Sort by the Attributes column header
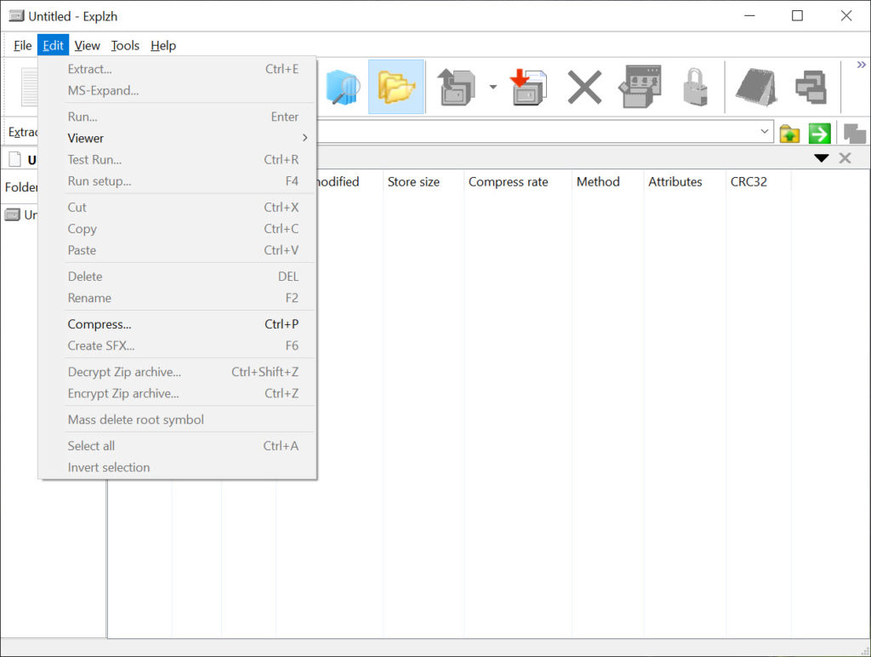This screenshot has height=657, width=871. 685,182
